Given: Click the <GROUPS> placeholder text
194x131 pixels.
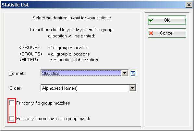Looking at the screenshot, I should click(31, 54).
